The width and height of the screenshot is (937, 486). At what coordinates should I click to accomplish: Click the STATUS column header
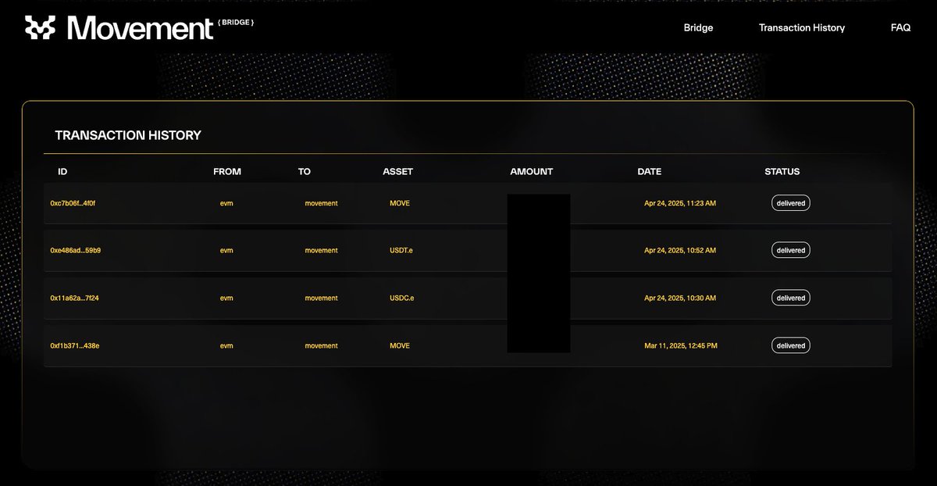pyautogui.click(x=782, y=171)
